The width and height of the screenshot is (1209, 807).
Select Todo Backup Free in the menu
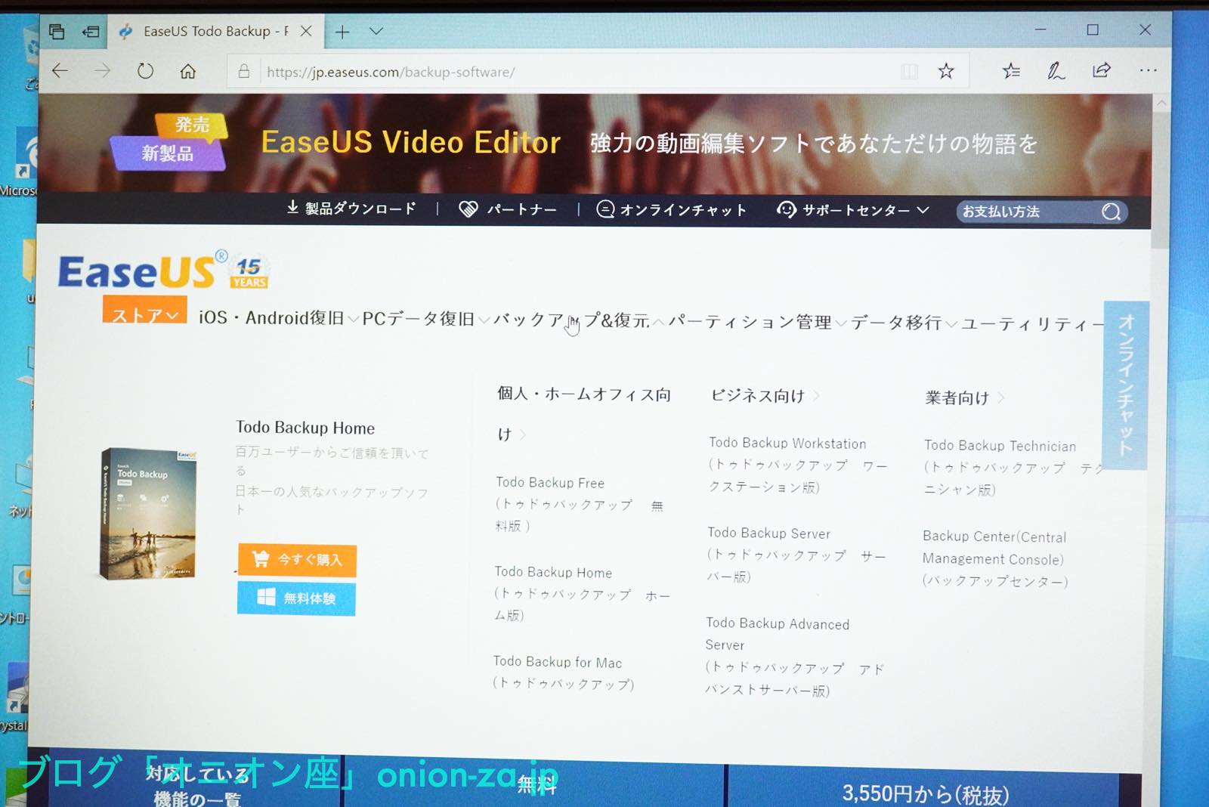(x=580, y=503)
